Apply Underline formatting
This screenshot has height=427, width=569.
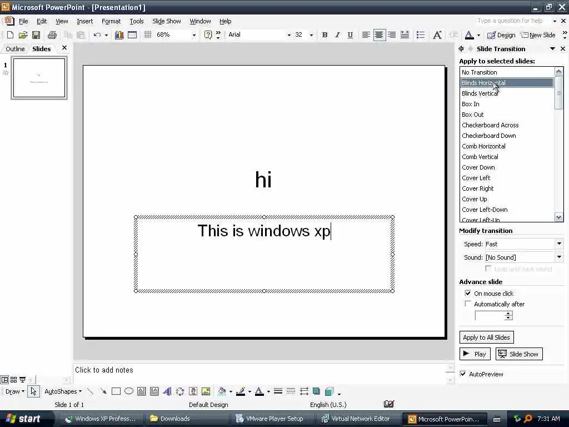(350, 35)
